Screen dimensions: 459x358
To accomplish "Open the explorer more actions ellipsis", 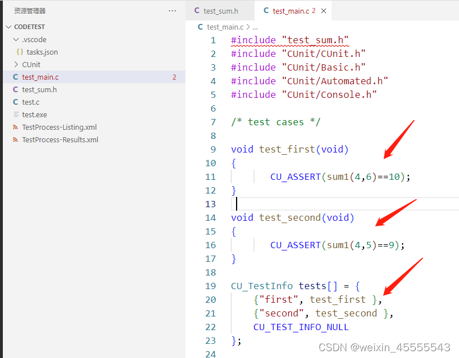I will 172,11.
